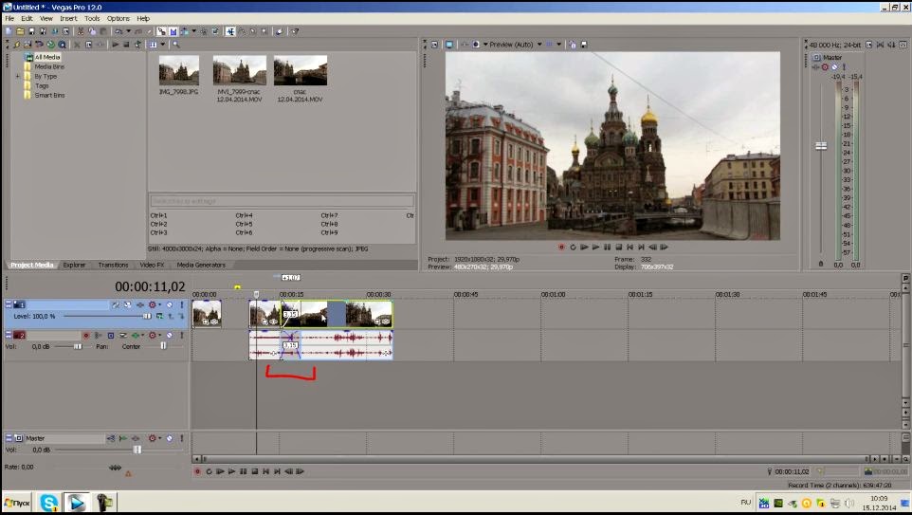Open the Tools menu
Screen dimensions: 912x515
[92, 19]
